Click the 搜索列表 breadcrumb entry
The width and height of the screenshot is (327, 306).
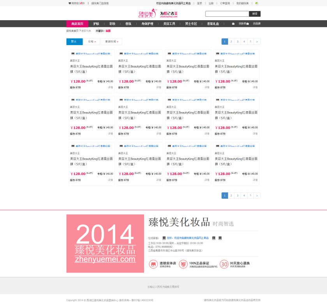coord(86,31)
